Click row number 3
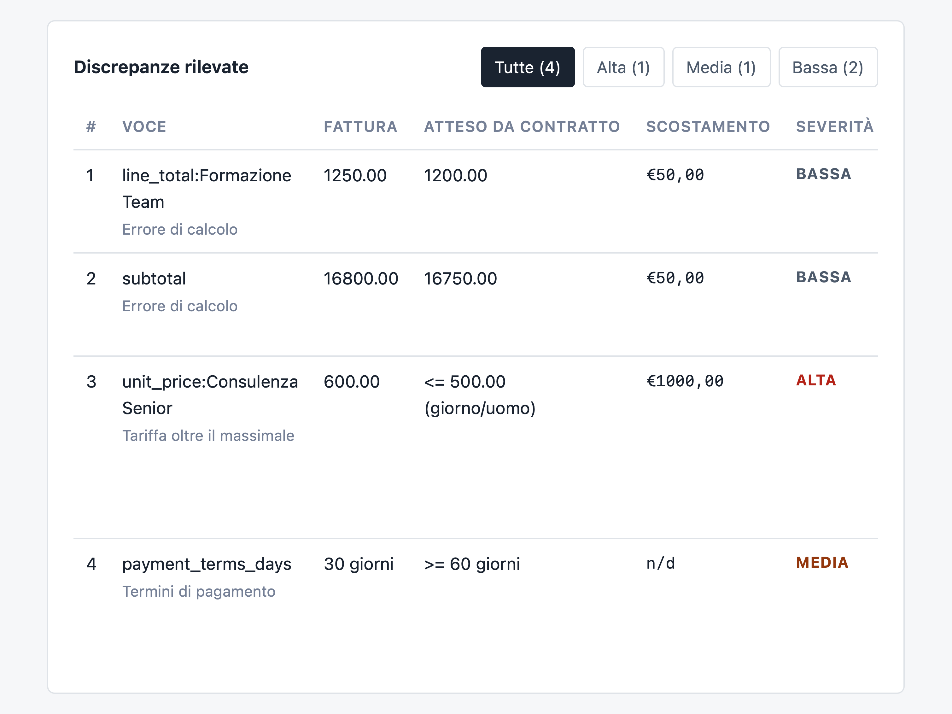The image size is (952, 714). coord(91,382)
